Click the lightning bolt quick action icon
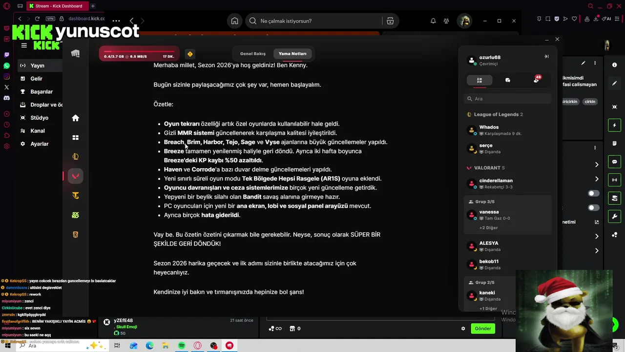Screen dimensions: 625x352 click(614, 126)
